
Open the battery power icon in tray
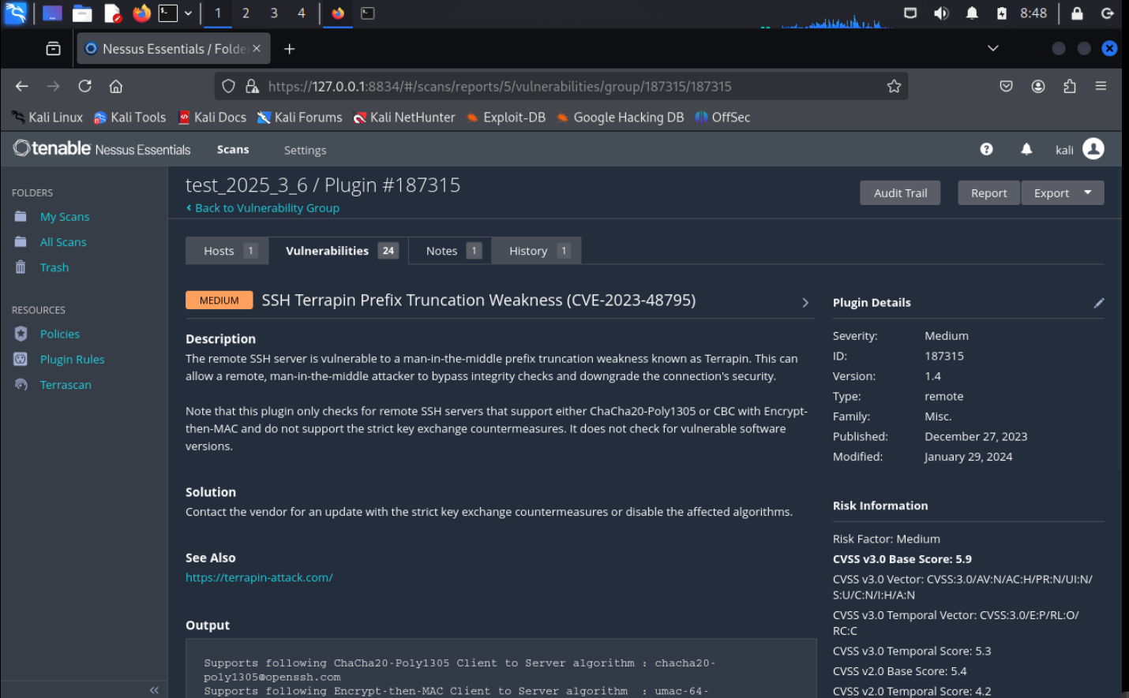coord(1002,13)
